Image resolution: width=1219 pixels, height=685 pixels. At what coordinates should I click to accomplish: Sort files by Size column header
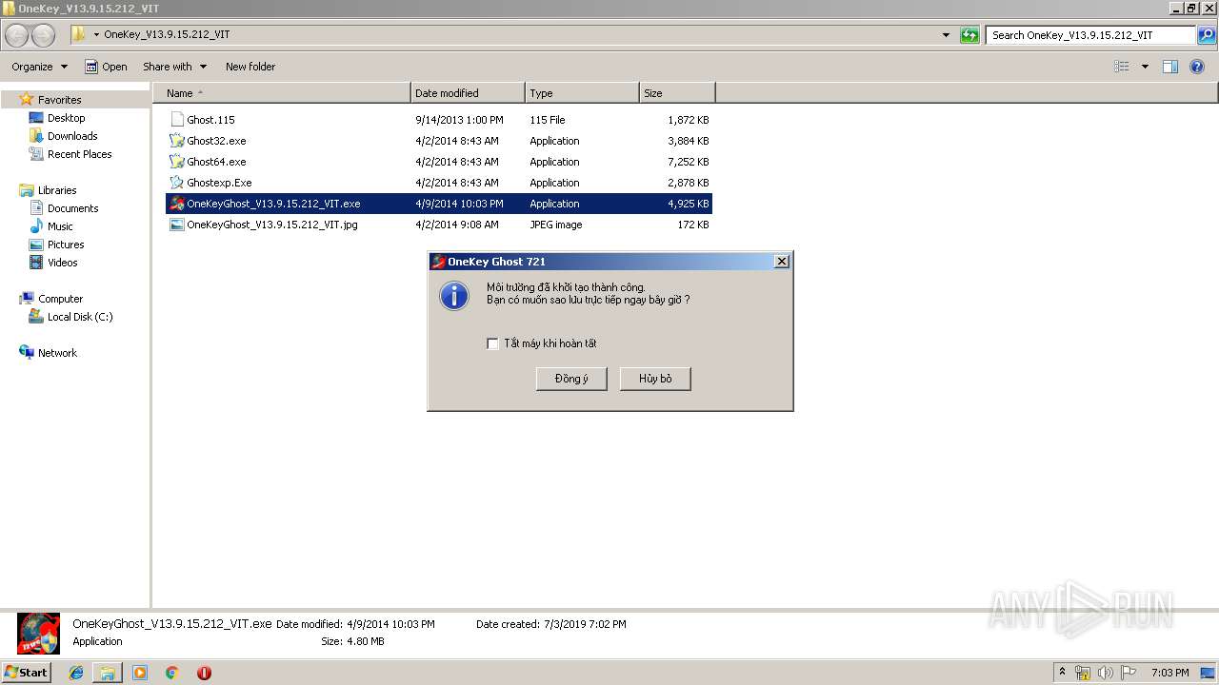pos(677,93)
